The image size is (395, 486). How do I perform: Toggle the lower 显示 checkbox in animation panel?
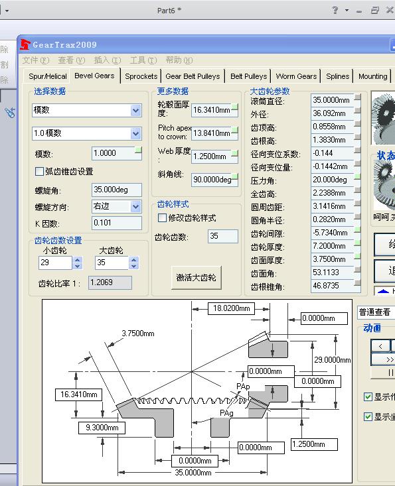click(368, 416)
